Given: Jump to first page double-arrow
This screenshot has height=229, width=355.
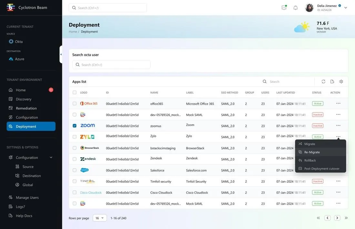Looking at the screenshot, I should click(x=318, y=218).
